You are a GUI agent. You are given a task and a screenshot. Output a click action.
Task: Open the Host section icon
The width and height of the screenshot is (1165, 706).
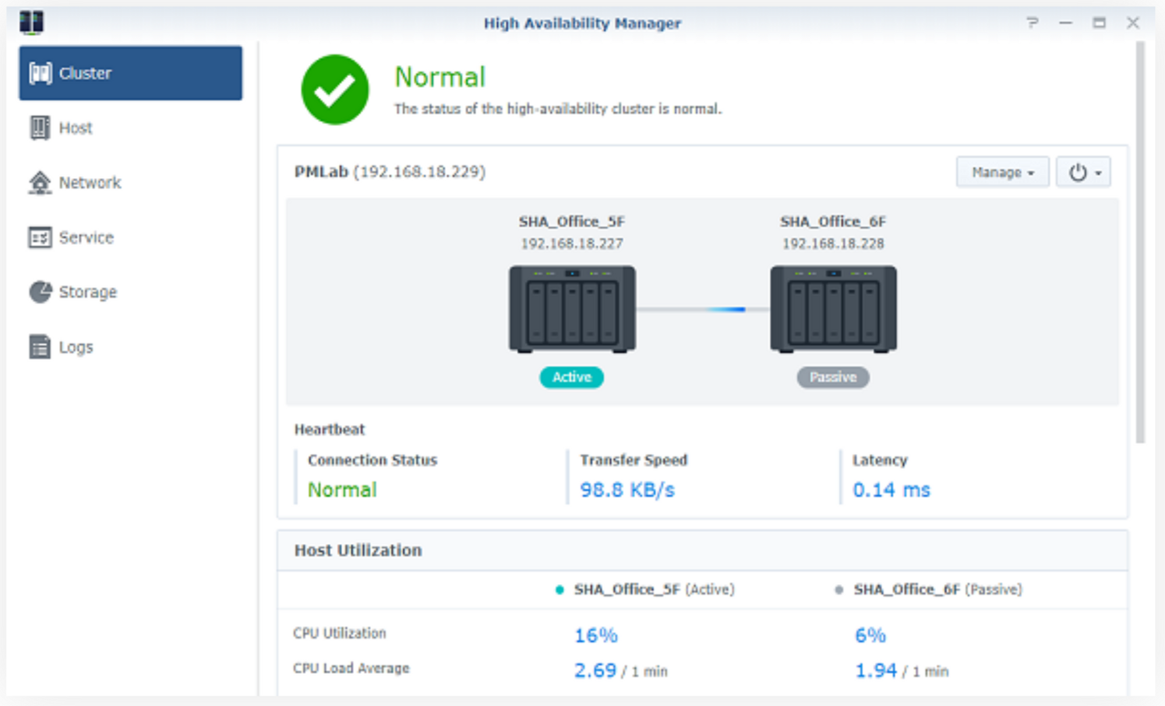40,128
